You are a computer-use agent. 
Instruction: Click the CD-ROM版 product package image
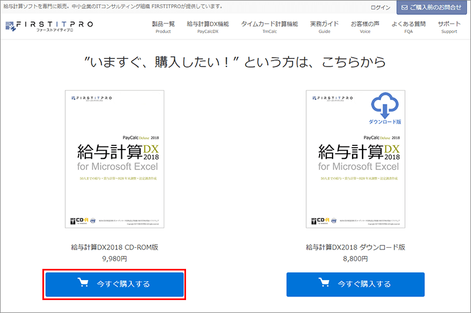click(114, 159)
